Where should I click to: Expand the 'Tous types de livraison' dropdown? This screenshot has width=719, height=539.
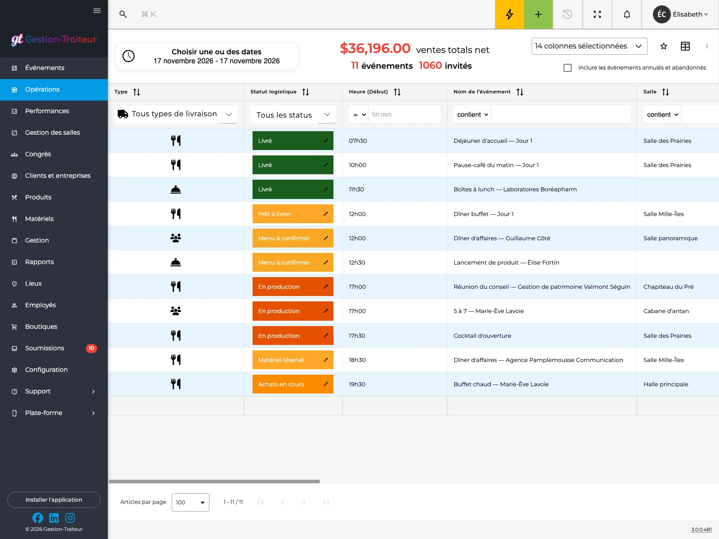[176, 114]
